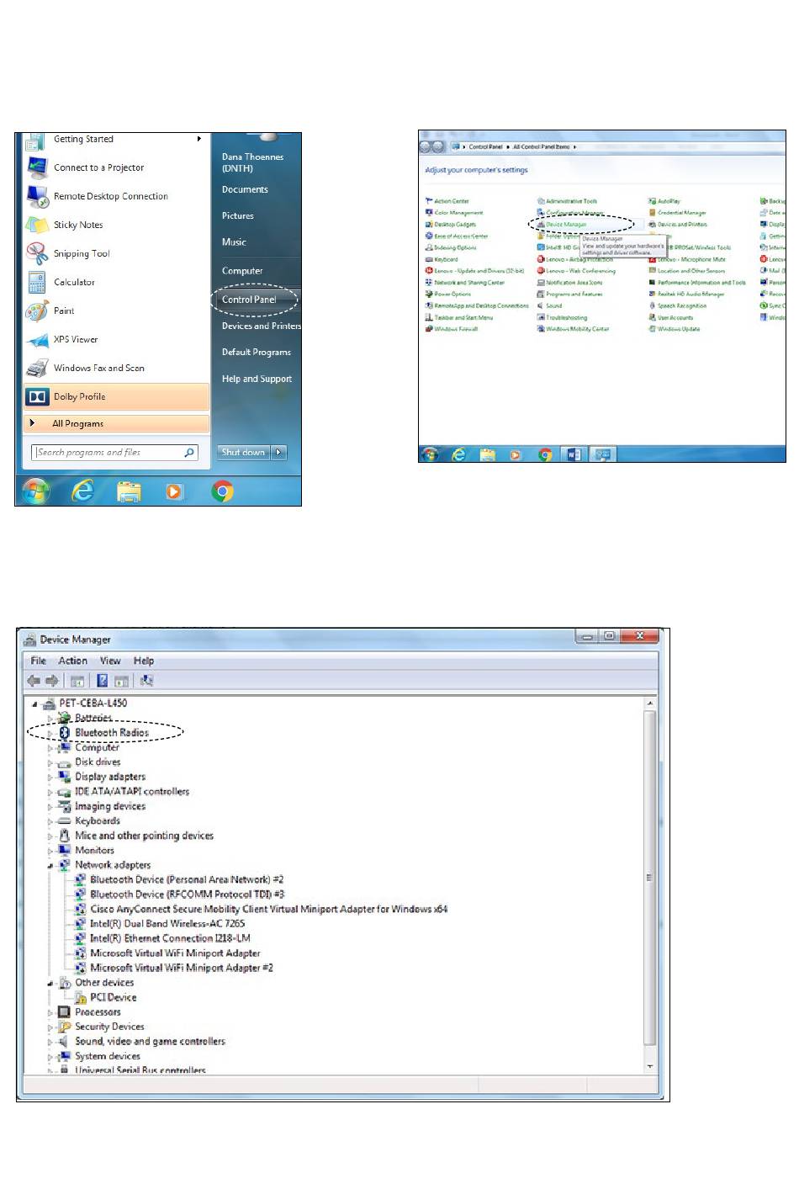Viewport: 799px width, 1189px height.
Task: Open Windows Media Player on the Start menu taskbar
Action: pyautogui.click(x=174, y=491)
